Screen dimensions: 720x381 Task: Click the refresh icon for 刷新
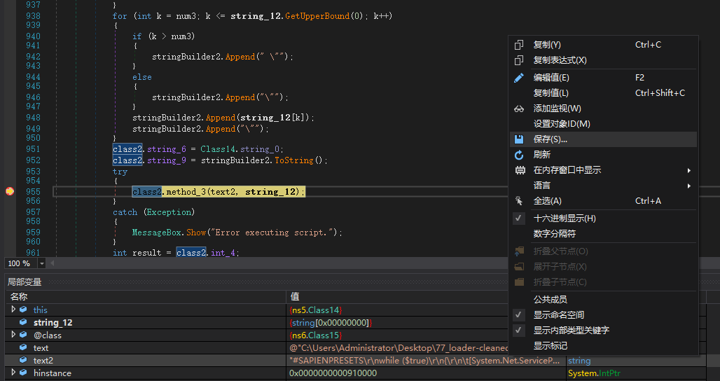519,155
